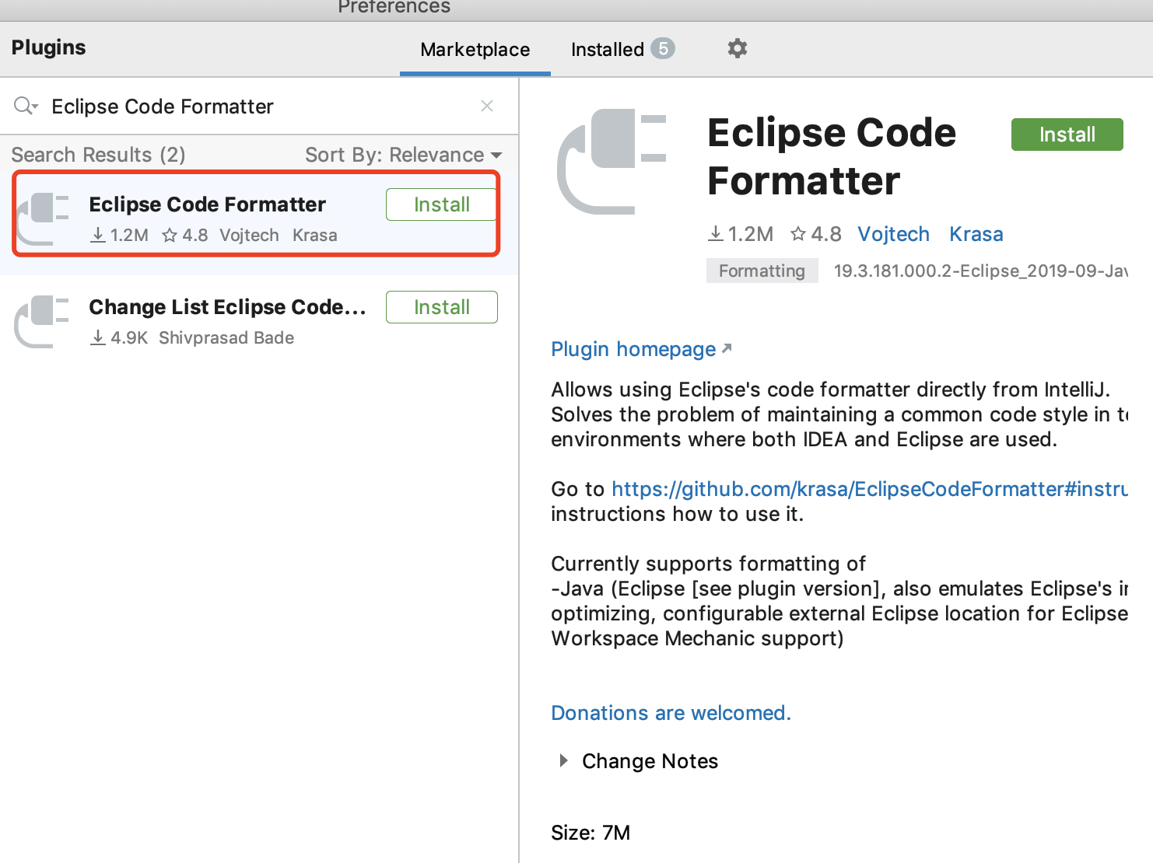
Task: Open the Vojtech author link
Action: [893, 234]
